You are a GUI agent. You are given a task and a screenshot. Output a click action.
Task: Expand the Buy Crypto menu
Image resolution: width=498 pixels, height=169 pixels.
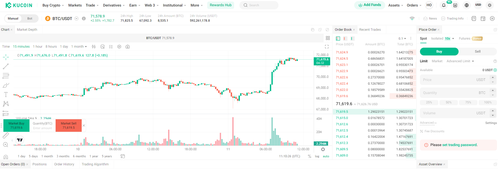tap(53, 5)
